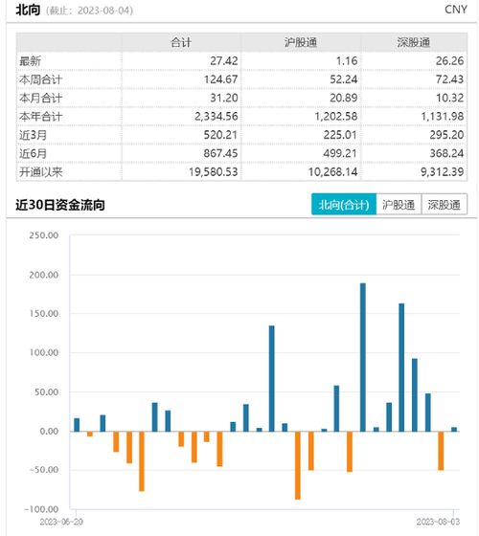Select the 本年合计 row label
The image size is (479, 536).
(x=40, y=117)
